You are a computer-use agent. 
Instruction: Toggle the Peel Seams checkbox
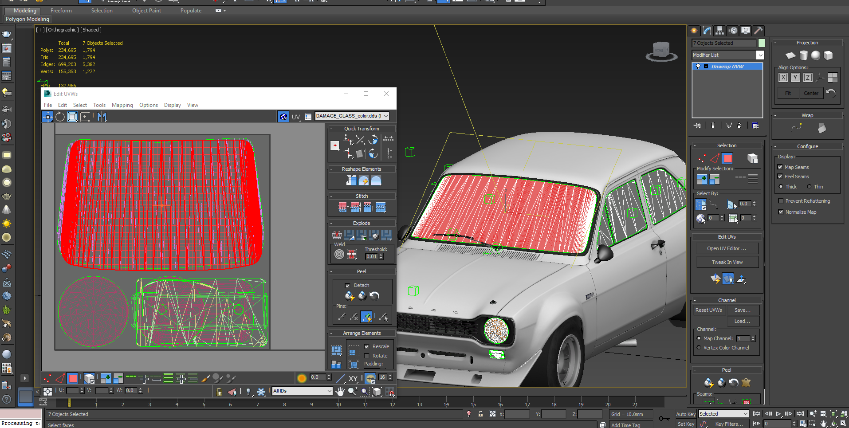pos(780,177)
